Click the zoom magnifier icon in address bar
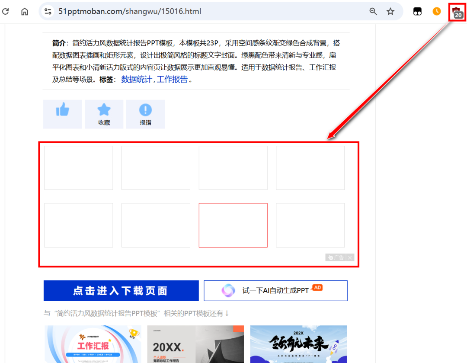This screenshot has width=467, height=363. click(373, 12)
